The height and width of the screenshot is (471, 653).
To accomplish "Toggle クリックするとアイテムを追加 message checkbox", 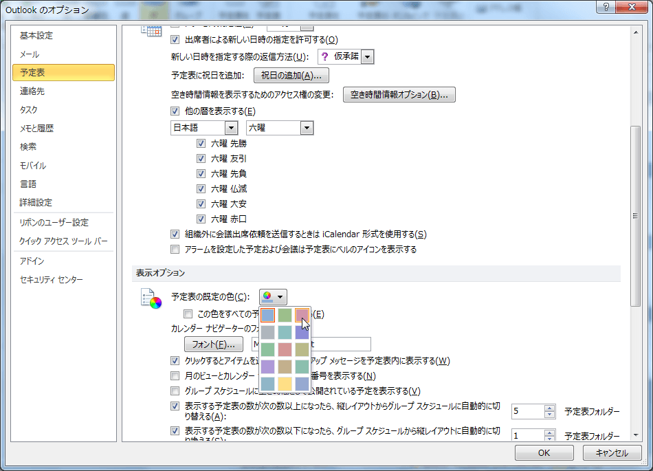I will tap(175, 361).
